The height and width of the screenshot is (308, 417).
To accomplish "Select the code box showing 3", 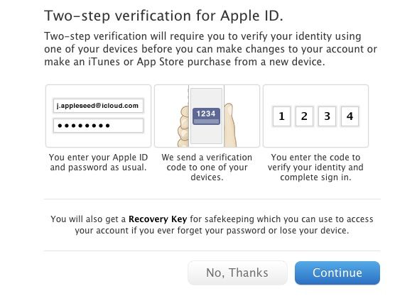I will (x=327, y=116).
